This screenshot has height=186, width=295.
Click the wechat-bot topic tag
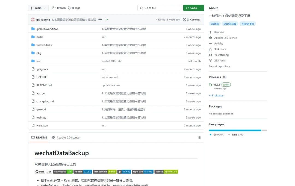(247, 24)
